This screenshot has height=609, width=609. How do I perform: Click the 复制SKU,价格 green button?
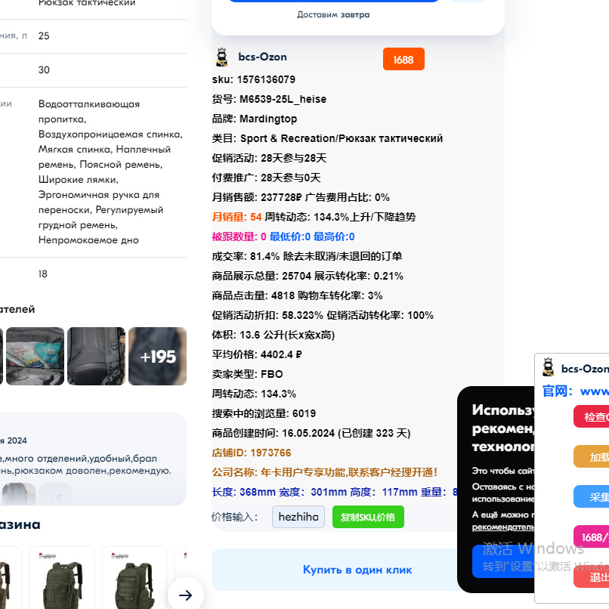(x=368, y=517)
